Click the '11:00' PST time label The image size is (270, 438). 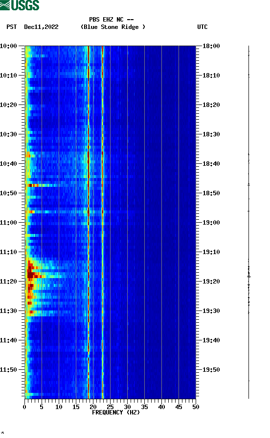[x=8, y=223]
